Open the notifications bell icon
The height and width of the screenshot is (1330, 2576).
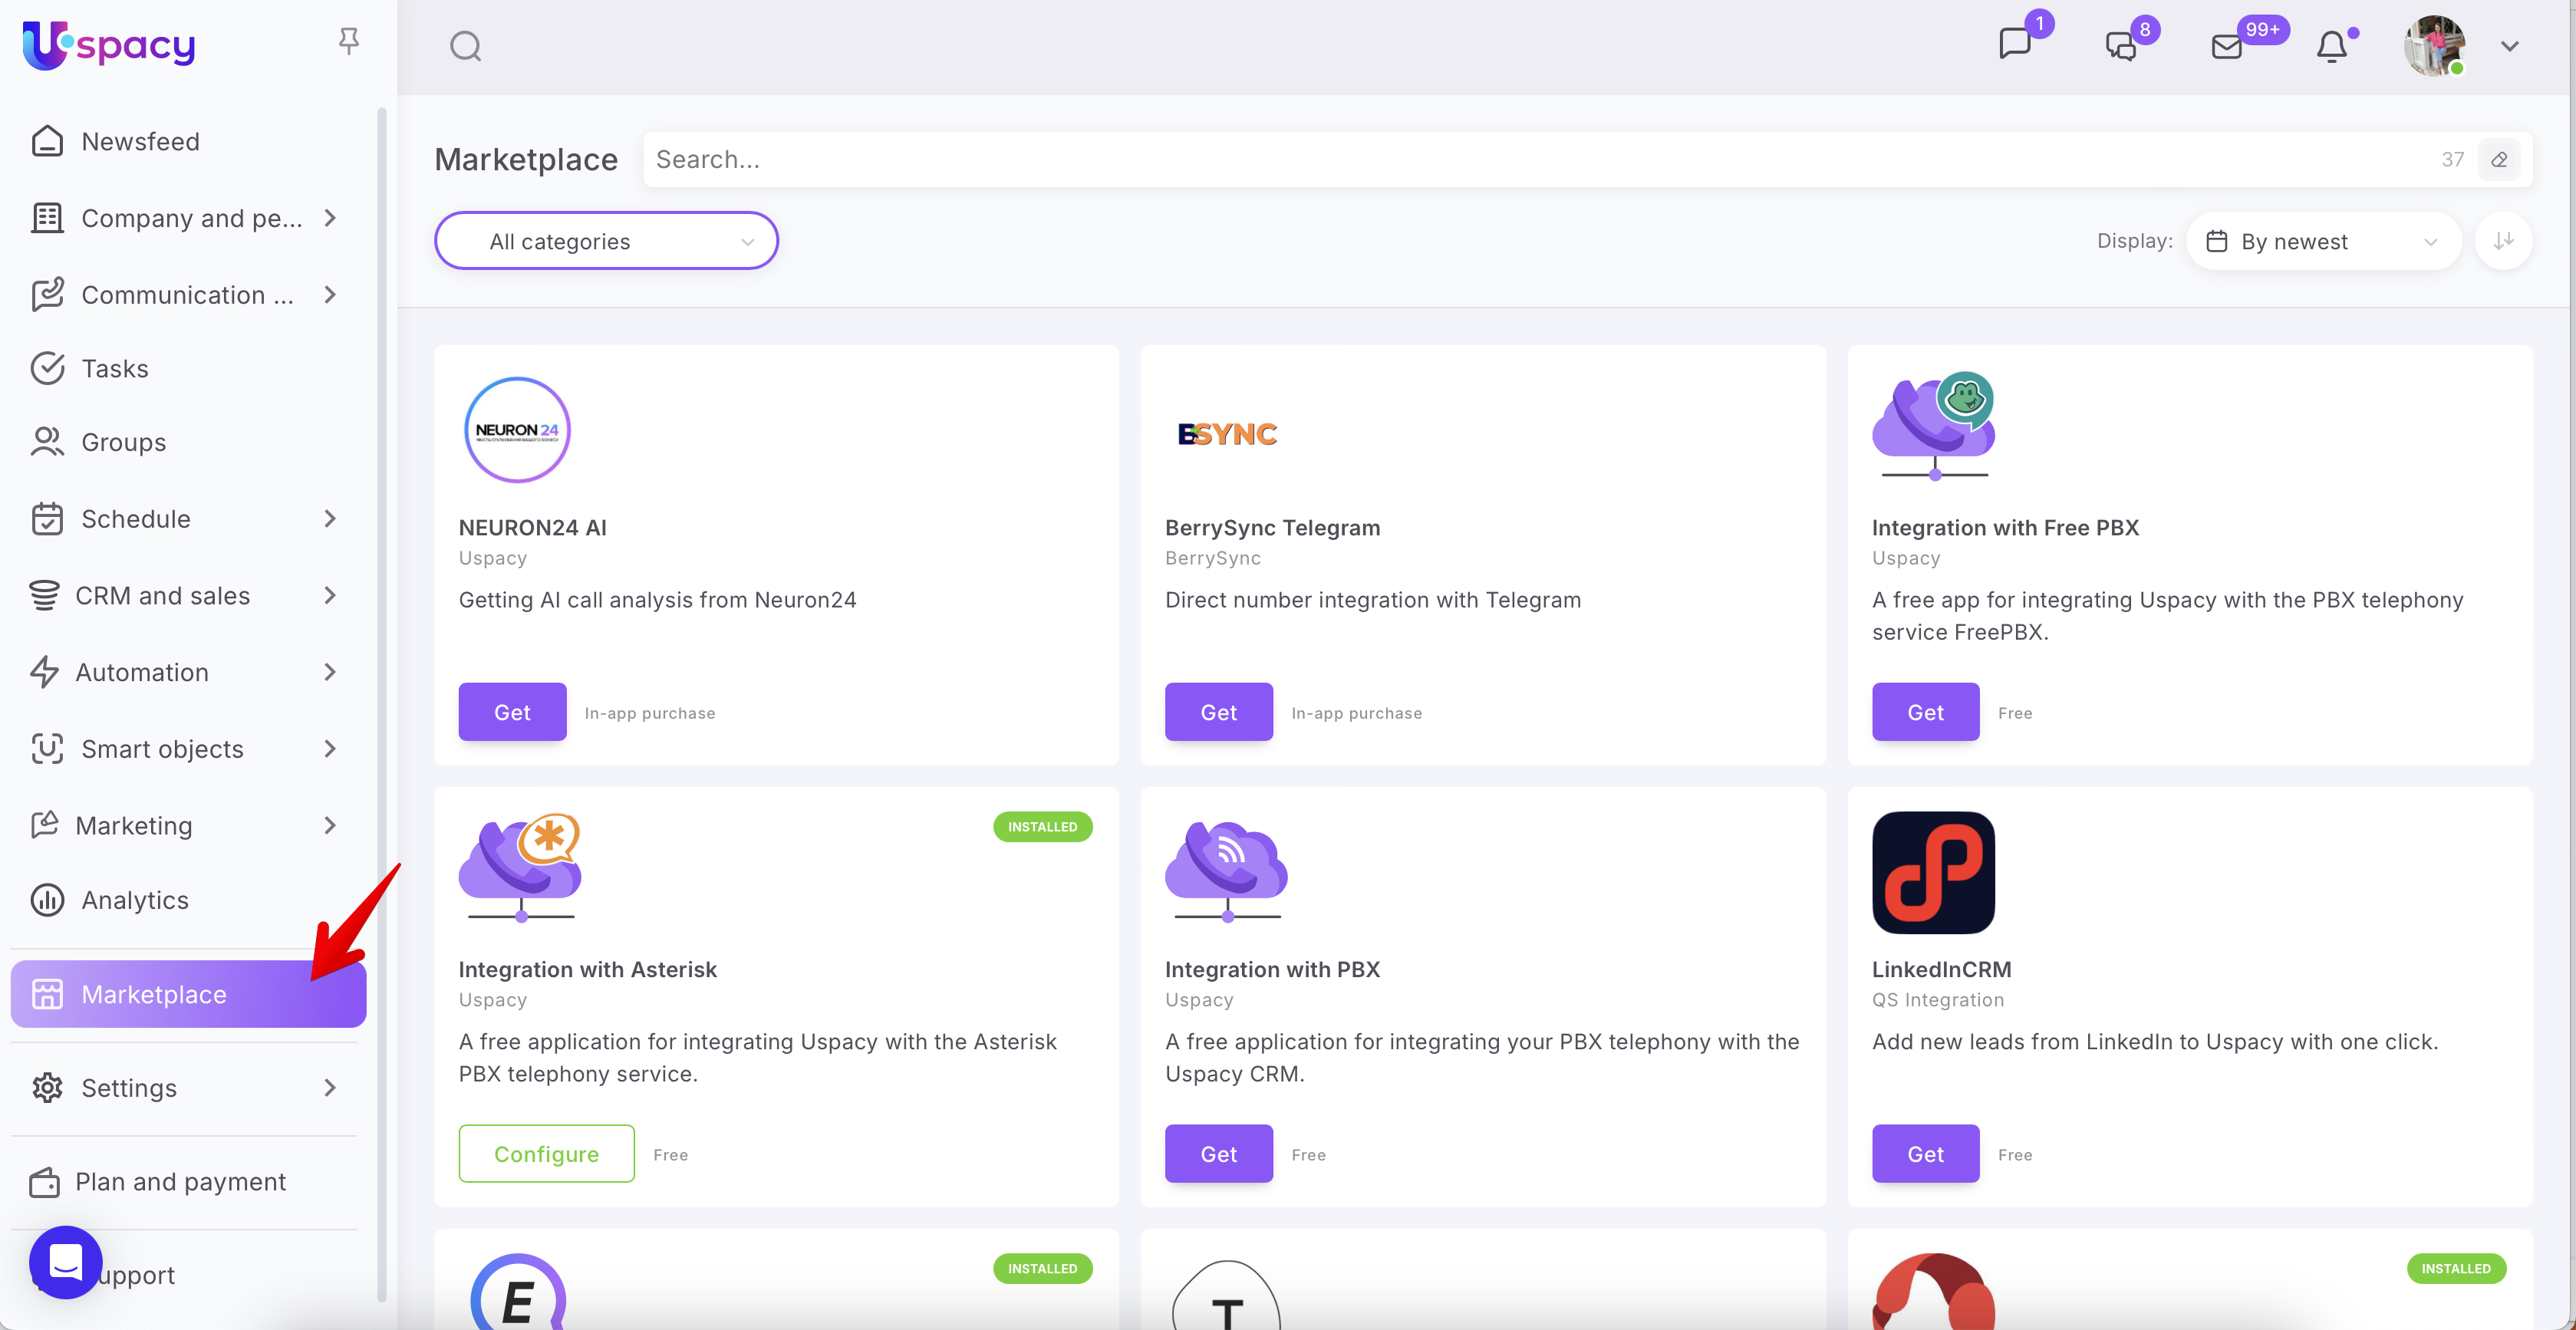(x=2332, y=46)
